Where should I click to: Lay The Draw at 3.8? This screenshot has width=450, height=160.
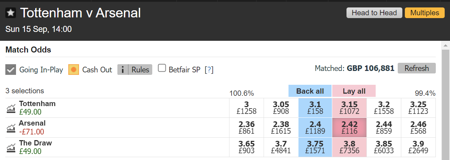pos(349,147)
